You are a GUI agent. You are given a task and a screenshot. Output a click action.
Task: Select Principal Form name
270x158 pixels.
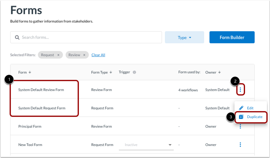click(30, 126)
